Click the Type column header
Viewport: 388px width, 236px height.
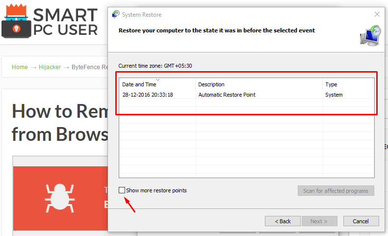tap(348, 84)
